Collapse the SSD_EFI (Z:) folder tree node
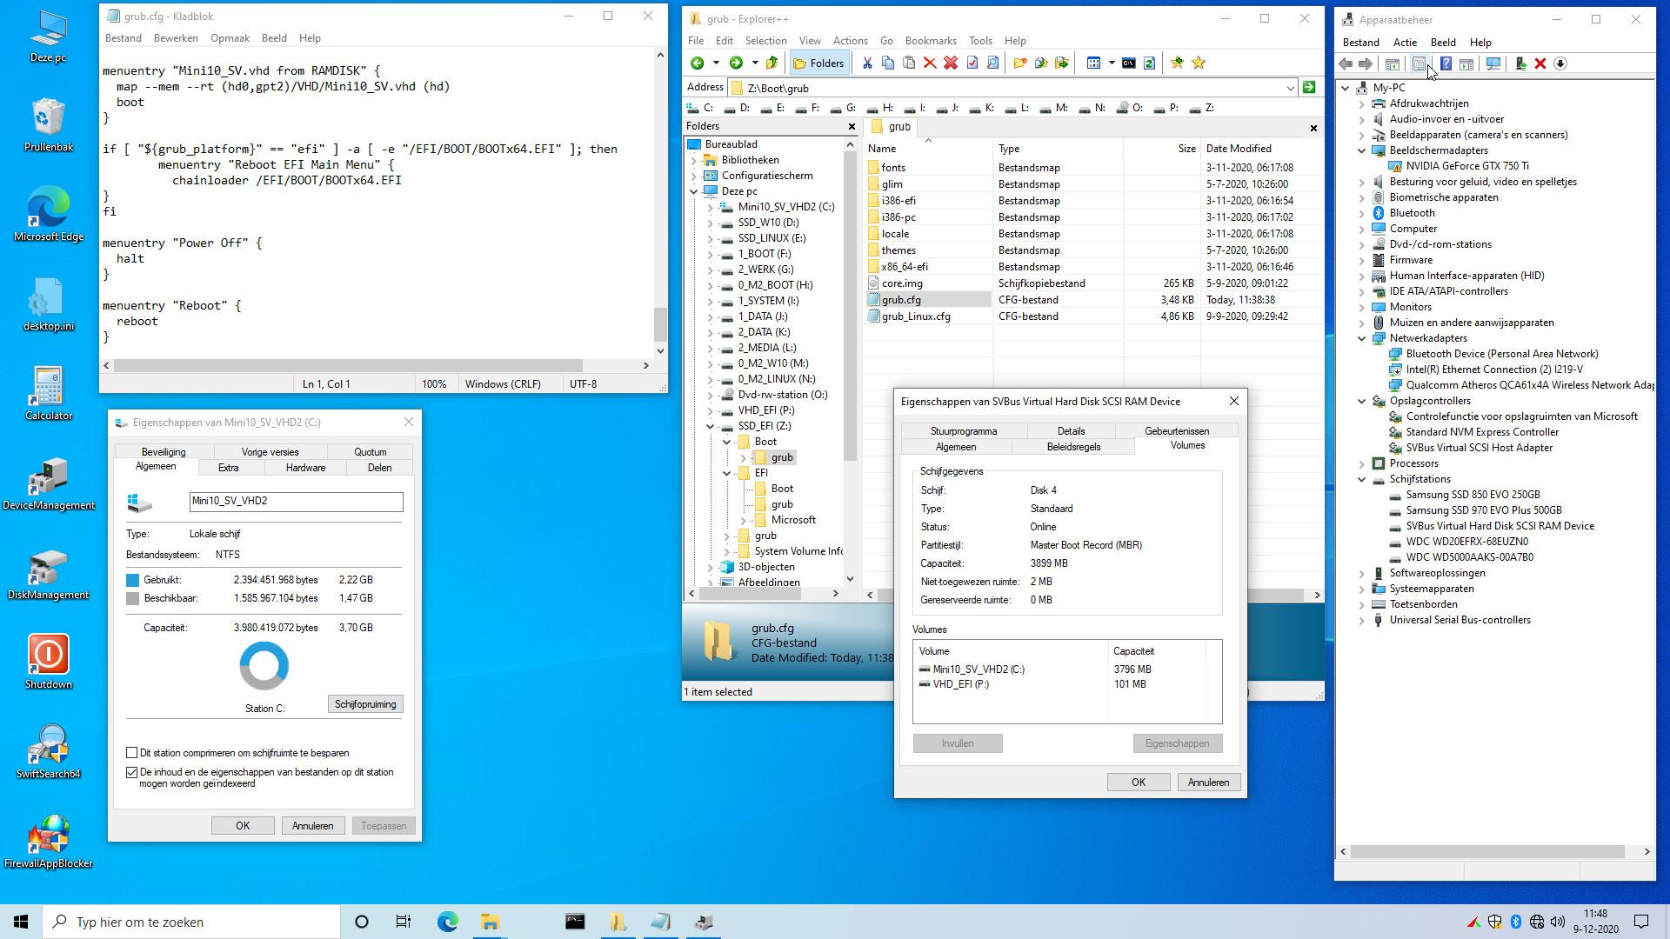This screenshot has height=939, width=1670. 711,426
